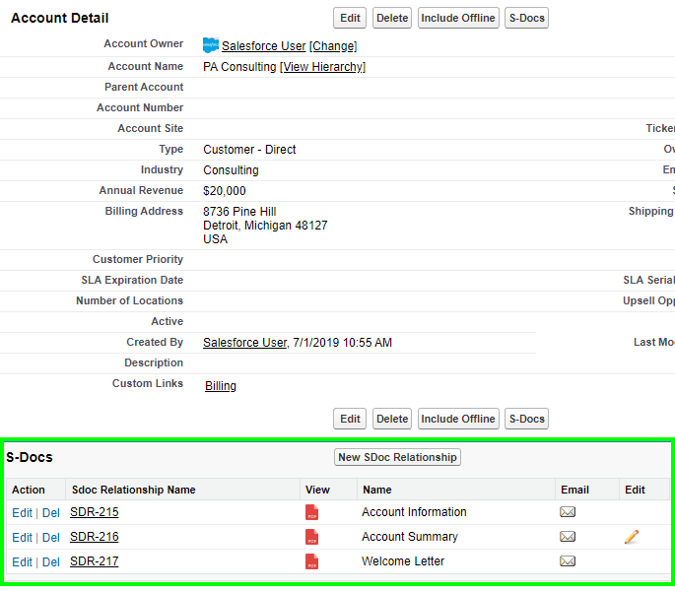Click the top Delete button
This screenshot has width=675, height=591.
[392, 18]
